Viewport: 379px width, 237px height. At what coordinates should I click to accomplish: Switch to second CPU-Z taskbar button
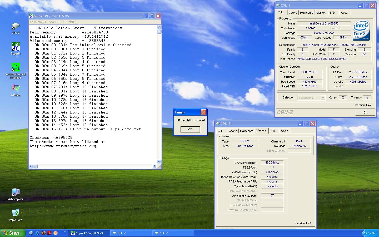point(173,233)
